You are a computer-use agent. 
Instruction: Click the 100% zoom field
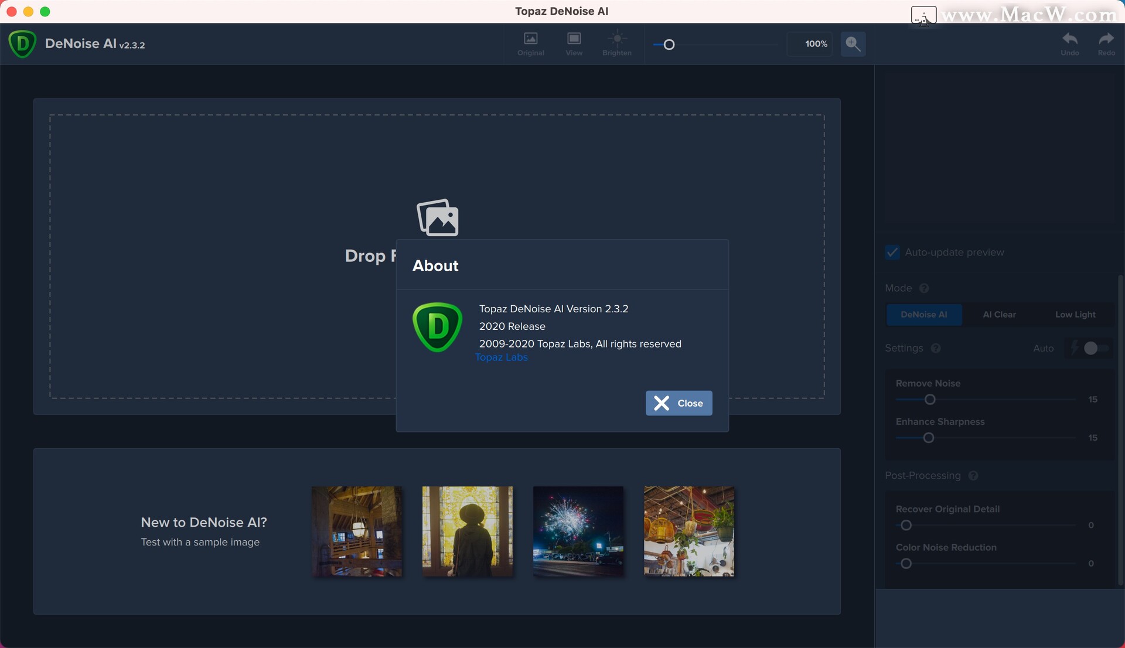(x=809, y=44)
